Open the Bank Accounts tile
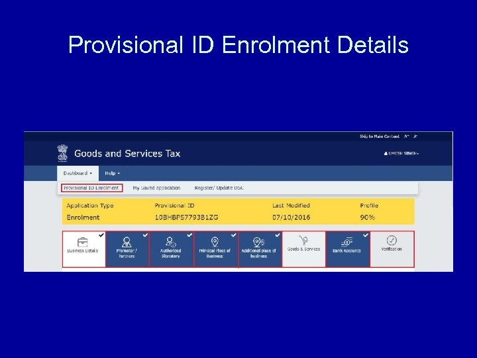This screenshot has width=477, height=358. point(348,249)
